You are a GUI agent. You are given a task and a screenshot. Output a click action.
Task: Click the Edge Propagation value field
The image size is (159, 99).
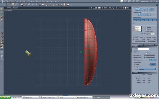coord(153,34)
